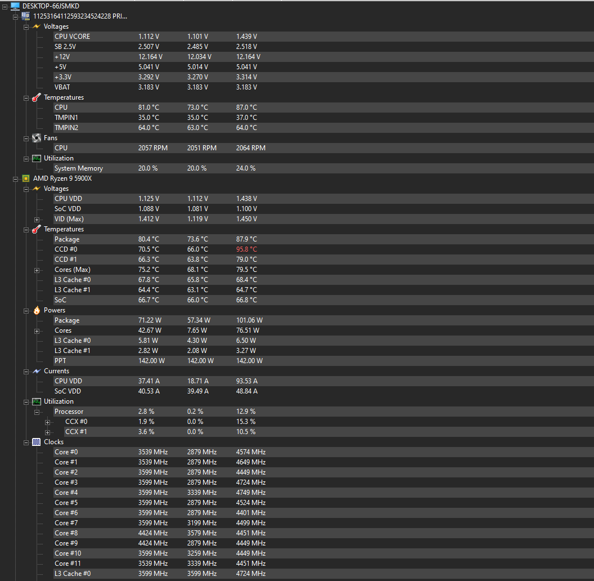Click the lightning icon of Ryzen Voltages
Screen dimensions: 594x581
click(37, 189)
